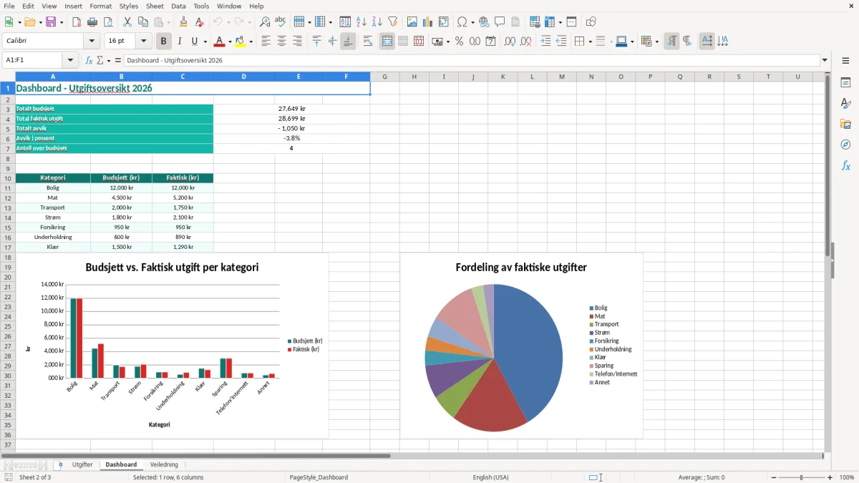
Task: Toggle Align Bottom button
Action: 348,42
